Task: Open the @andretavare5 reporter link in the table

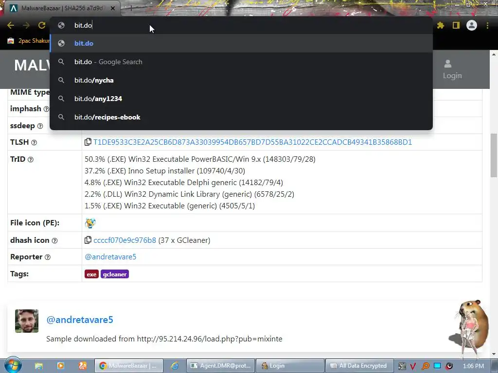Action: click(x=110, y=257)
